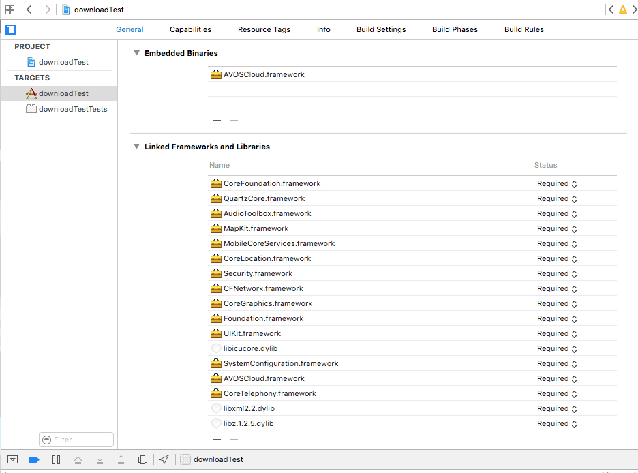Select the Foundation.framework row
This screenshot has height=473, width=638.
coord(412,318)
